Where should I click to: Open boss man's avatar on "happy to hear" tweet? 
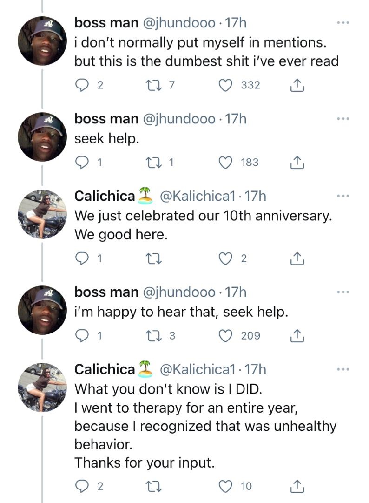(42, 310)
